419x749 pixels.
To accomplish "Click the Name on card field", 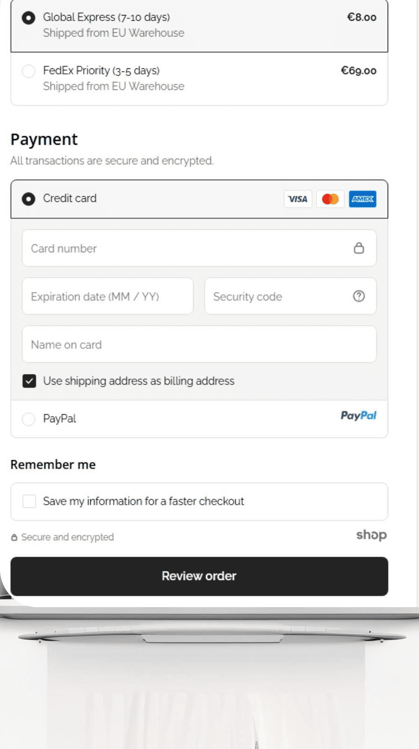I will [x=199, y=345].
